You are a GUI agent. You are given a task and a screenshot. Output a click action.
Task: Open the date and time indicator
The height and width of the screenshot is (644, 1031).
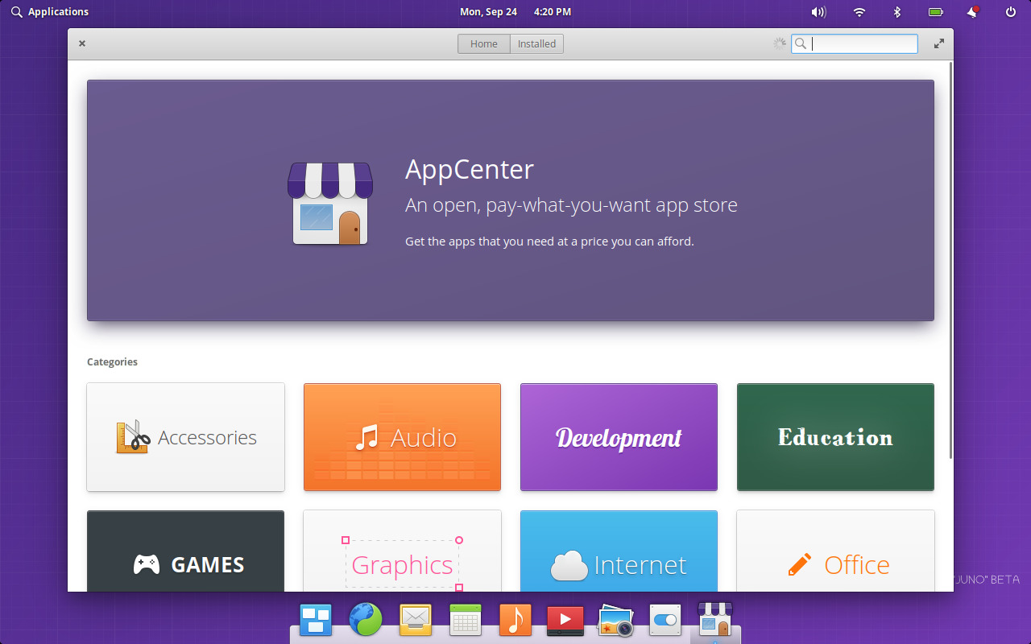(515, 12)
